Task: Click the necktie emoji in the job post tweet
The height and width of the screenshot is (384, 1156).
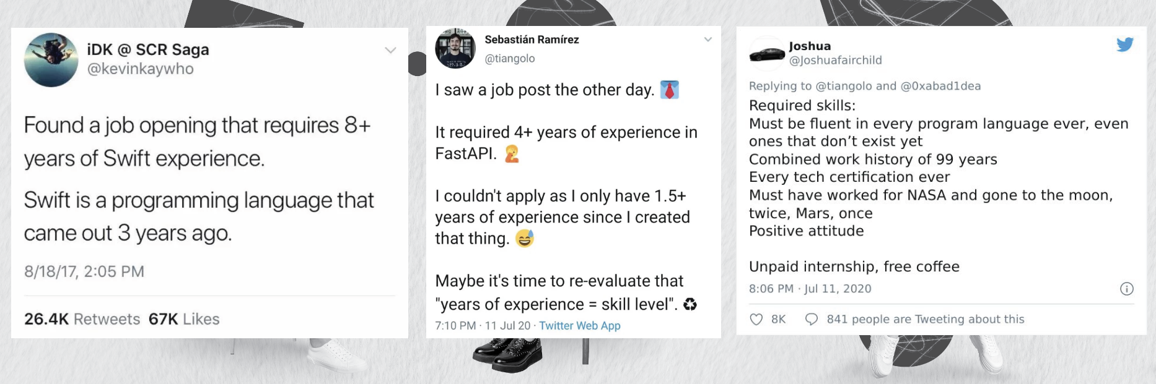Action: point(669,90)
